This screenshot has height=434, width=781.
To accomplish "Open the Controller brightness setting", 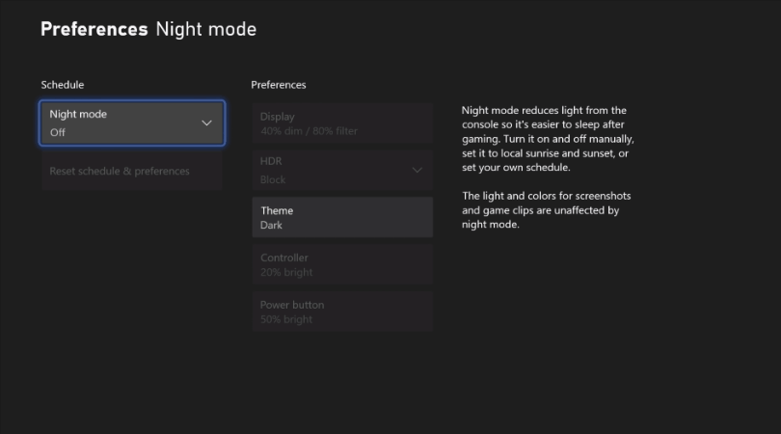I will pyautogui.click(x=342, y=264).
